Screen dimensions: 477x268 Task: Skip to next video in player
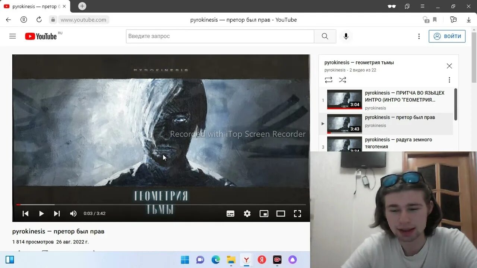click(x=57, y=214)
